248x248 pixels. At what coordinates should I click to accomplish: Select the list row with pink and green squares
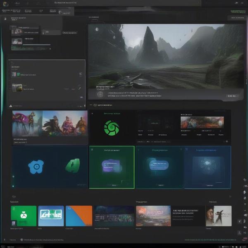(x=47, y=74)
